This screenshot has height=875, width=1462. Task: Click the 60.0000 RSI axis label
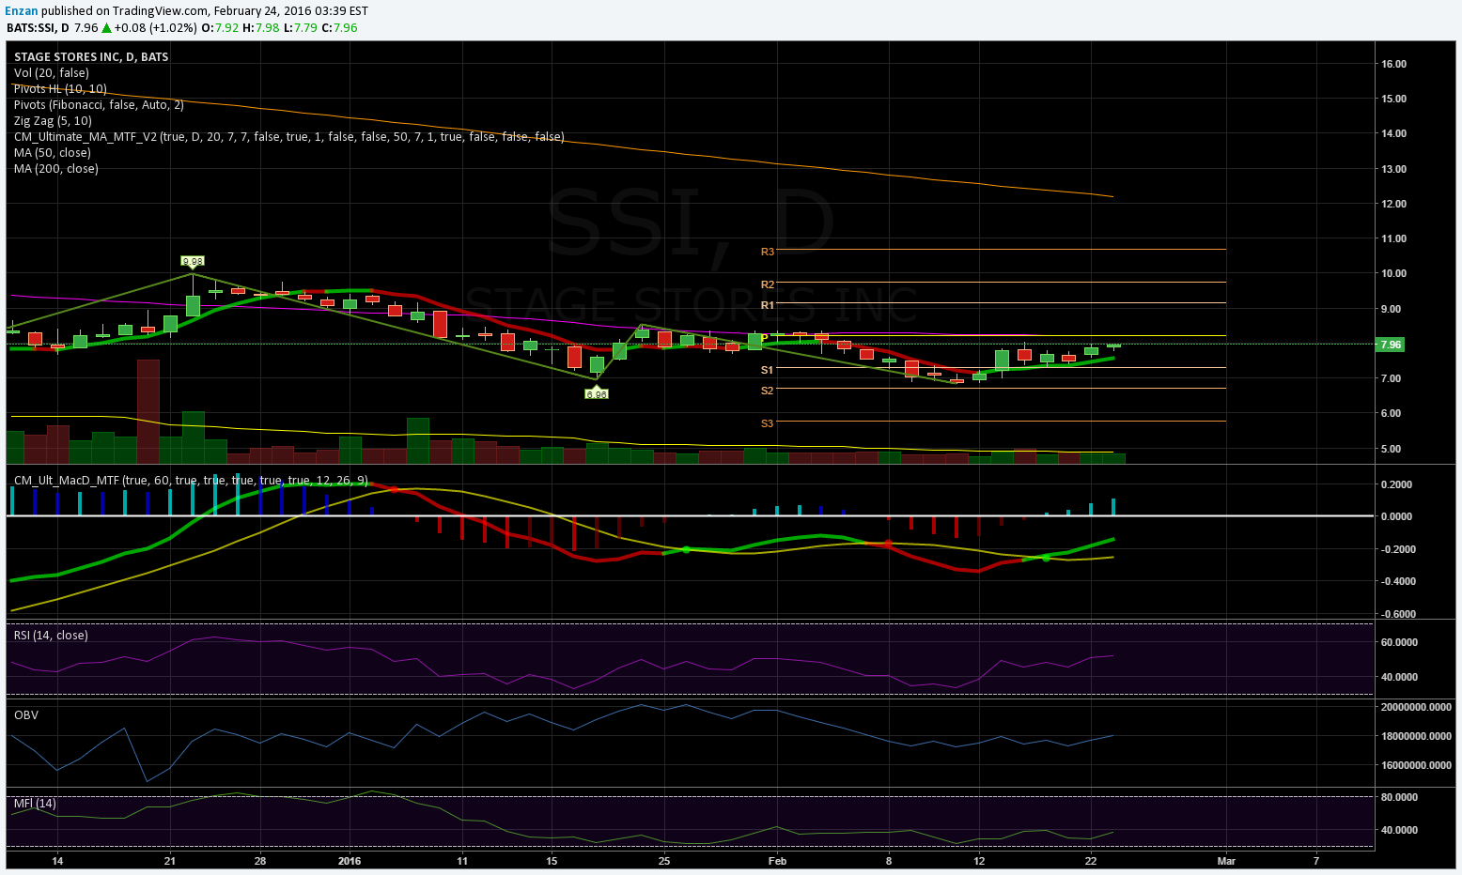coord(1399,642)
